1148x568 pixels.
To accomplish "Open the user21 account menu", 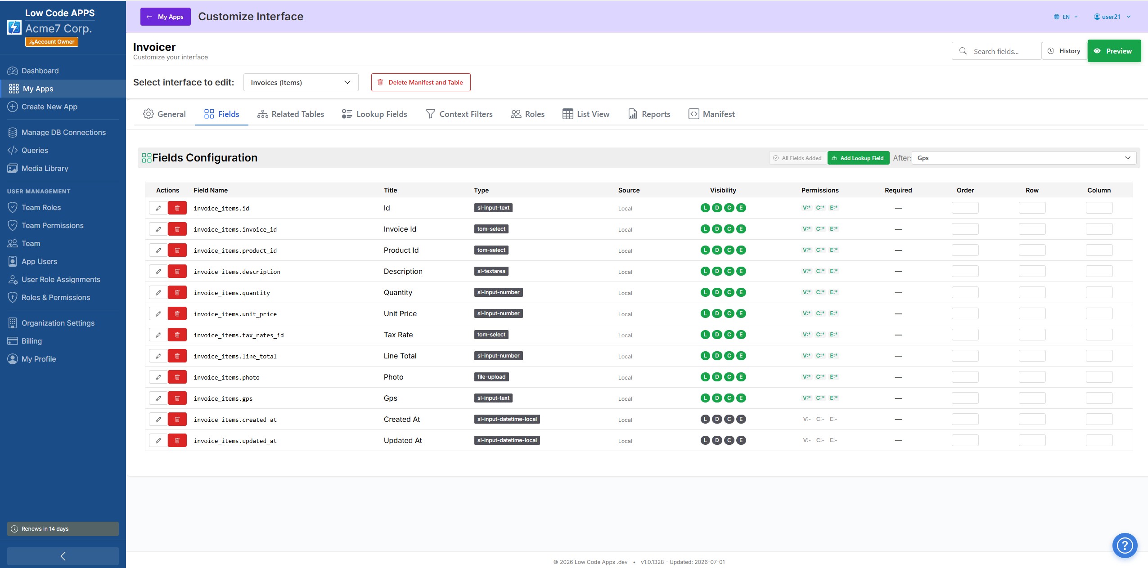I will (1112, 17).
